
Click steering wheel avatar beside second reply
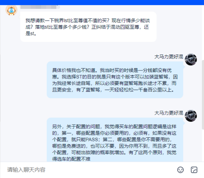coord(191,116)
